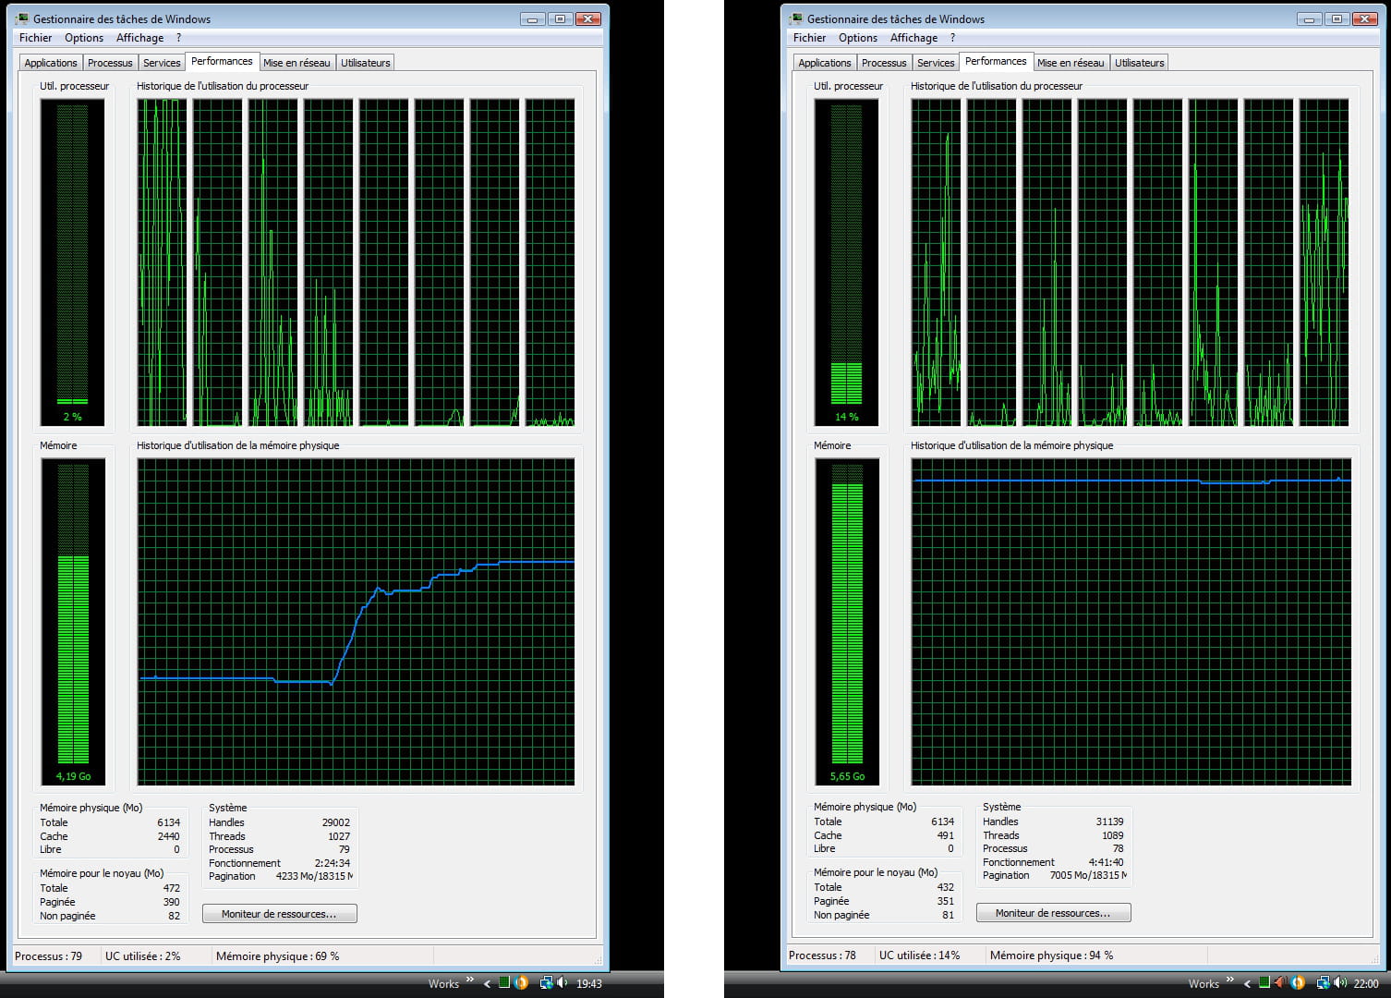Screen dimensions: 1391x998
Task: Click Cache value 491
Action: (x=945, y=835)
